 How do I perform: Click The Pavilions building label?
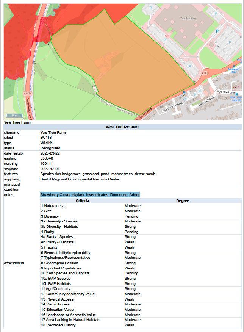click(x=188, y=19)
